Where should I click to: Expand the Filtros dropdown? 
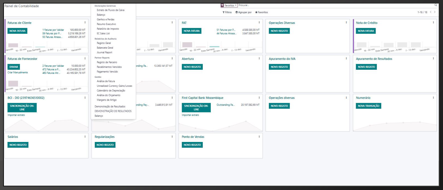227,12
